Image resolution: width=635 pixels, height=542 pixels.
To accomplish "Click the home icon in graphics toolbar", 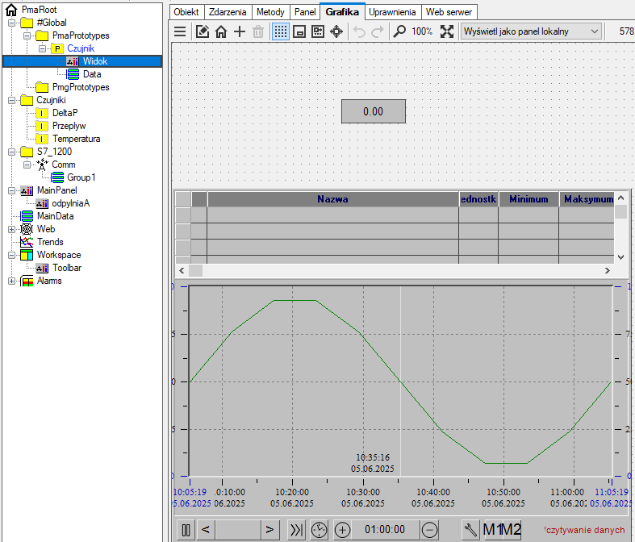I will click(221, 31).
